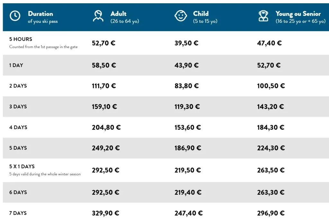
Task: Click the adult person icon
Action: coord(98,16)
